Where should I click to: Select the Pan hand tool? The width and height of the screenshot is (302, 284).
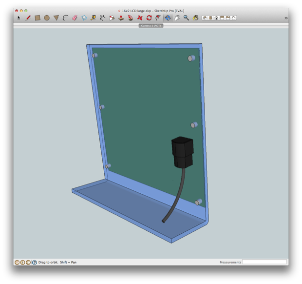pyautogui.click(x=177, y=18)
